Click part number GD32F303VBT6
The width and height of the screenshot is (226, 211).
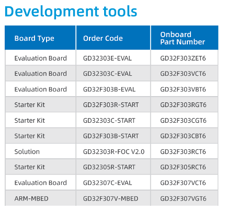(183, 89)
